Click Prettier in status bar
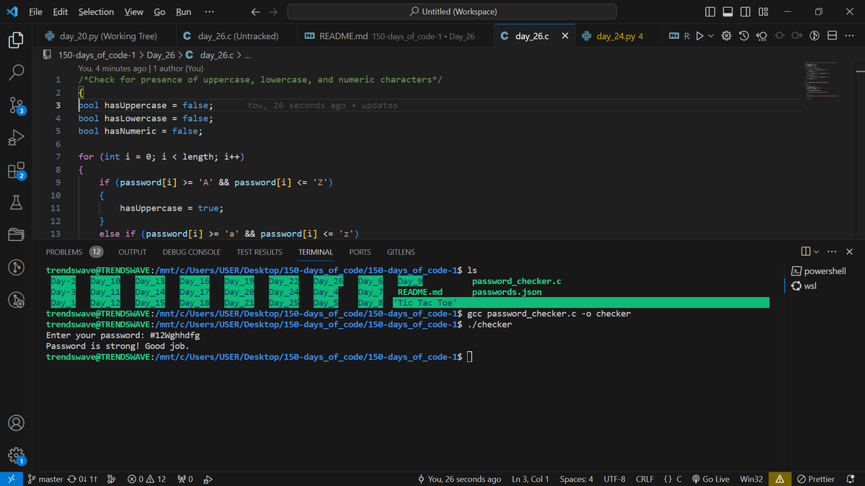Viewport: 865px width, 486px height. tap(816, 479)
